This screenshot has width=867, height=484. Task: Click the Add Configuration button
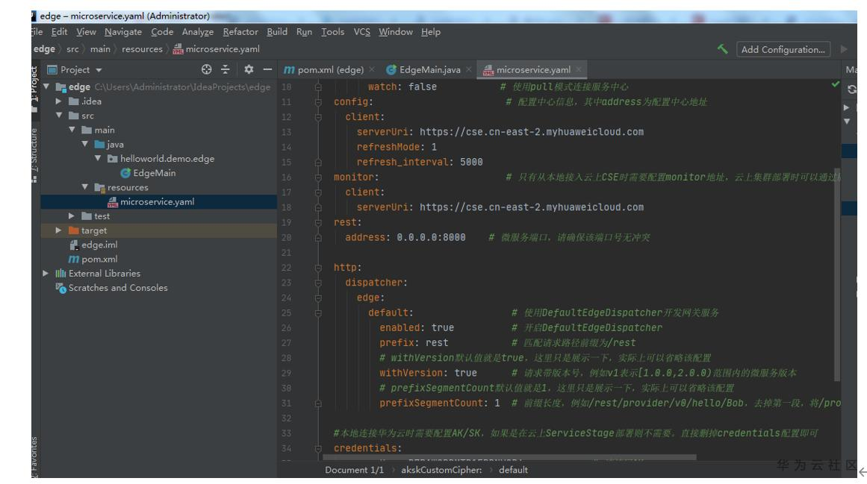pos(784,49)
